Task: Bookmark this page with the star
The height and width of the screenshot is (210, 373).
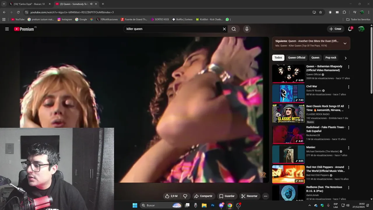Action: (x=321, y=12)
